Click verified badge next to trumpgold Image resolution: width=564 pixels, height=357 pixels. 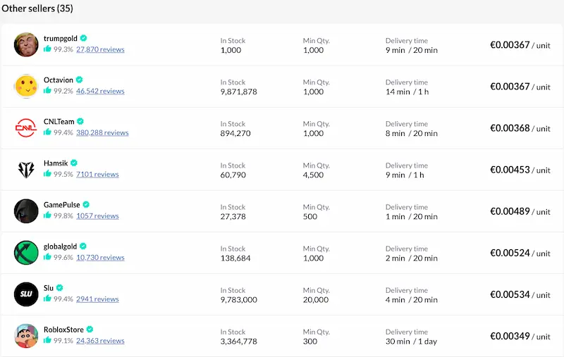click(x=84, y=38)
